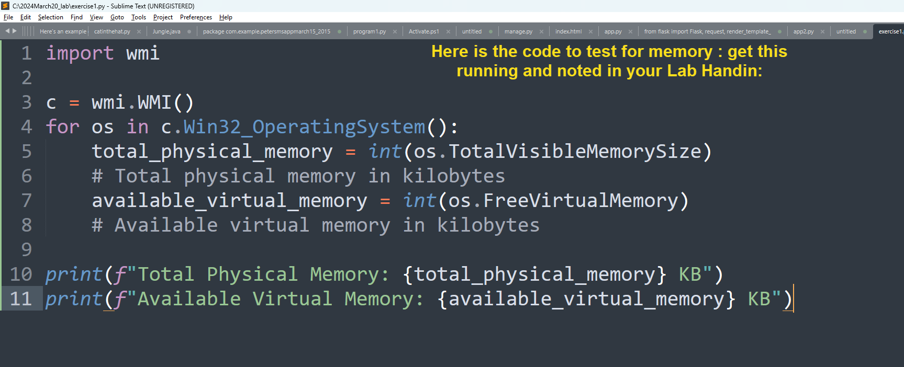The image size is (904, 367).
Task: Switch to the Jungle.java tab
Action: [166, 31]
